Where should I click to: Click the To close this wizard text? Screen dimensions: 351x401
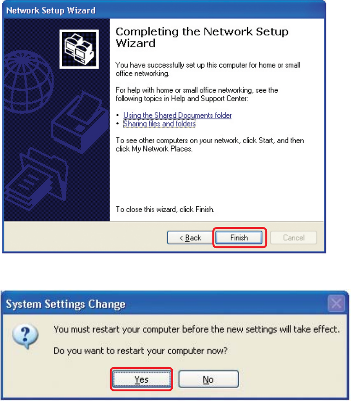[165, 209]
